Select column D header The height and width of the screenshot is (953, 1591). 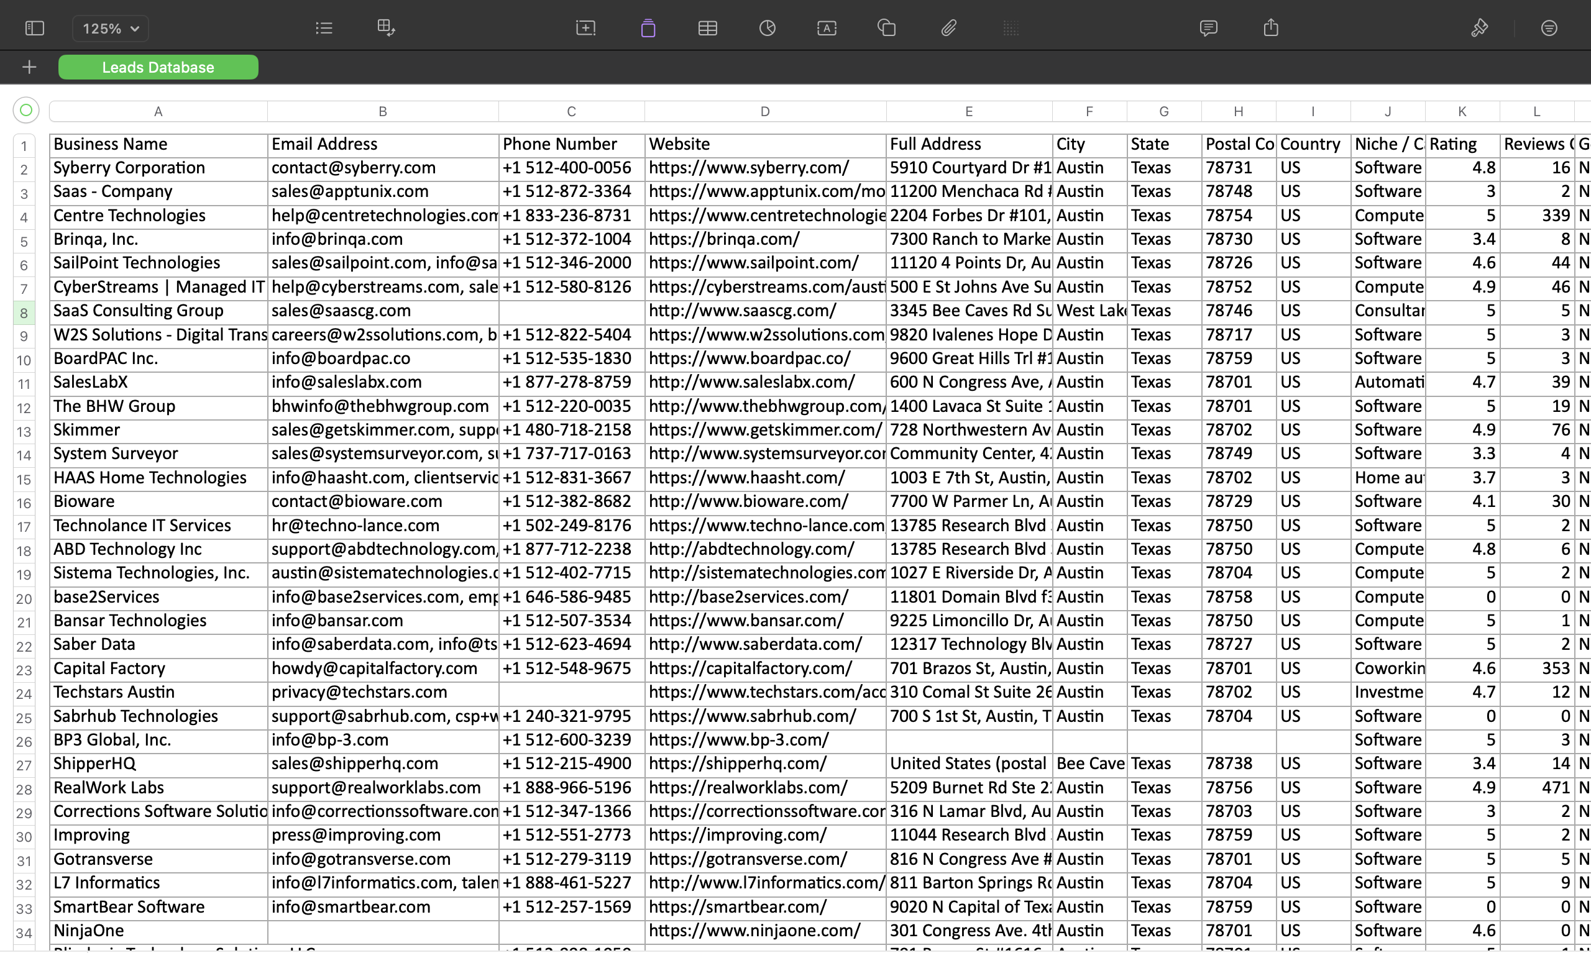pos(765,111)
